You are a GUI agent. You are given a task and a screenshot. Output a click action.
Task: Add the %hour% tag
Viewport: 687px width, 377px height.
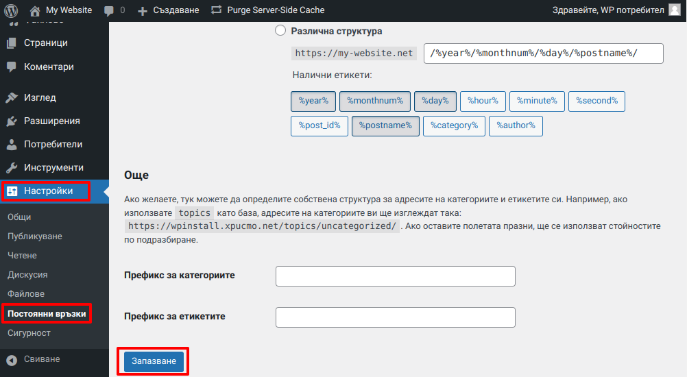(x=483, y=101)
